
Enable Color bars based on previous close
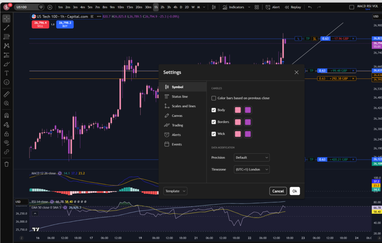pos(214,98)
